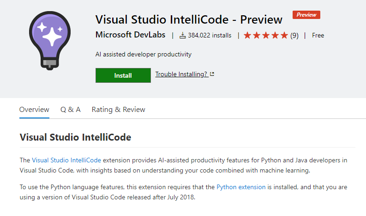Click the (9) review count
366x216 pixels.
(294, 36)
